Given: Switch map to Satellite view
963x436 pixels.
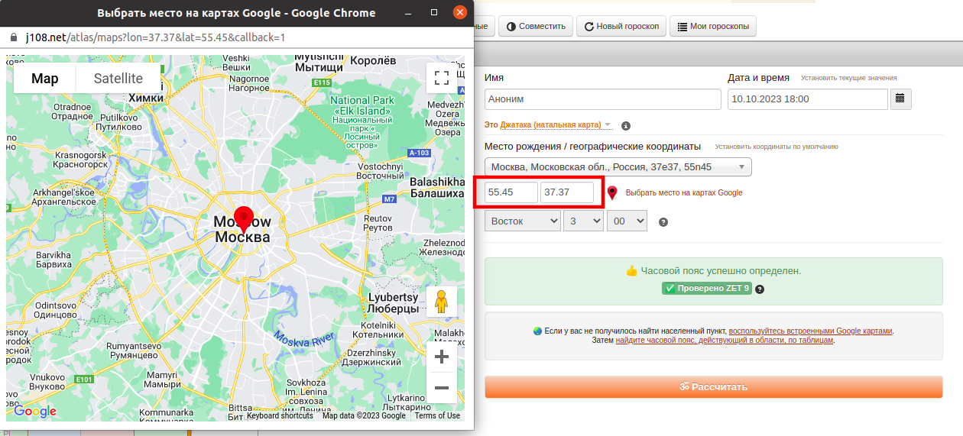Looking at the screenshot, I should click(118, 79).
